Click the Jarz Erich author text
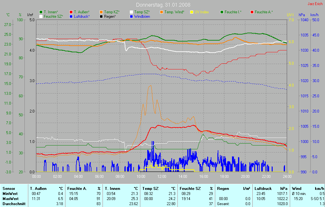Screen dimensions: 325x207 pyautogui.click(x=315, y=4)
